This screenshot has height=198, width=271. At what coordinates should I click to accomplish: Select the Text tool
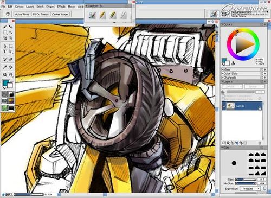point(5,52)
